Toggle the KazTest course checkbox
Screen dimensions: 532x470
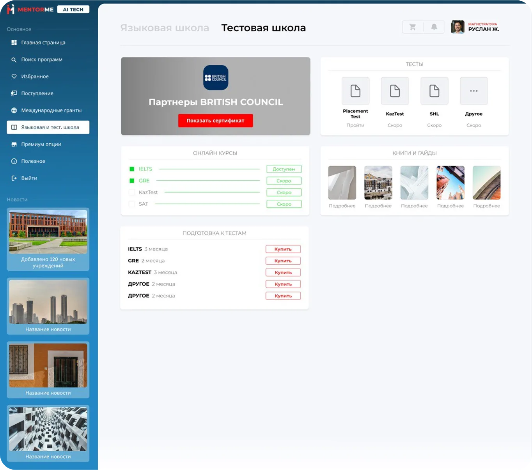pos(132,192)
